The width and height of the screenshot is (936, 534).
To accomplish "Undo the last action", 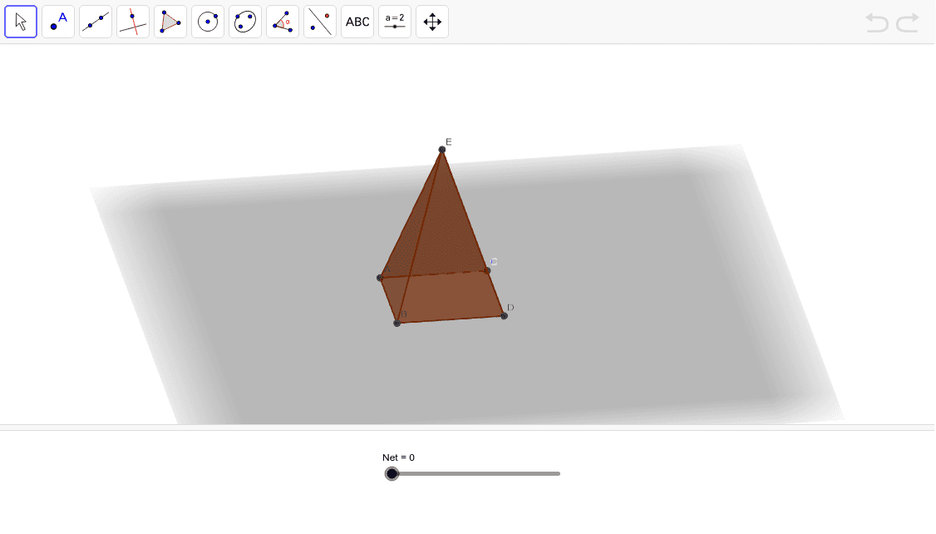I will coord(877,22).
